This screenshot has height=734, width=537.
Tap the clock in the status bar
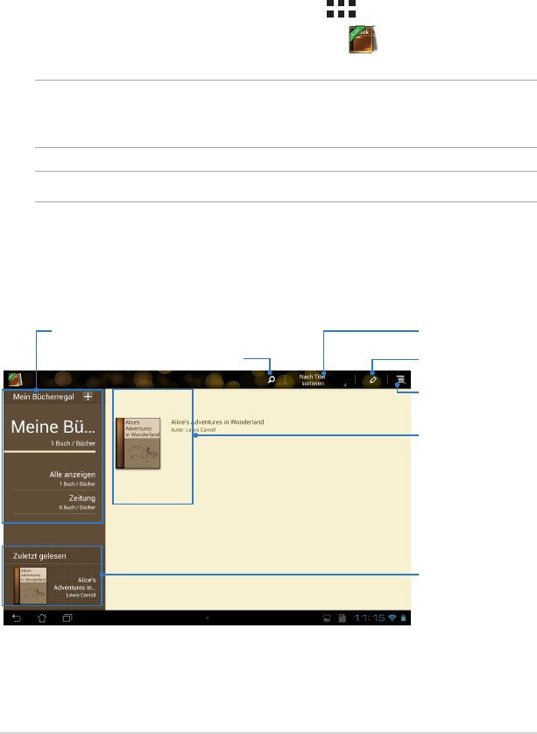point(369,618)
